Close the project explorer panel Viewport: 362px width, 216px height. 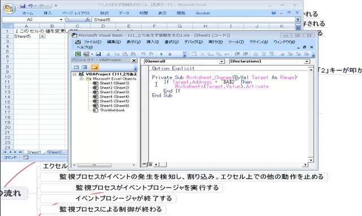click(x=134, y=61)
